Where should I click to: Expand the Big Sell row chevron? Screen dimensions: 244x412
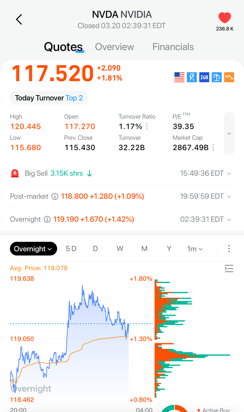click(229, 173)
